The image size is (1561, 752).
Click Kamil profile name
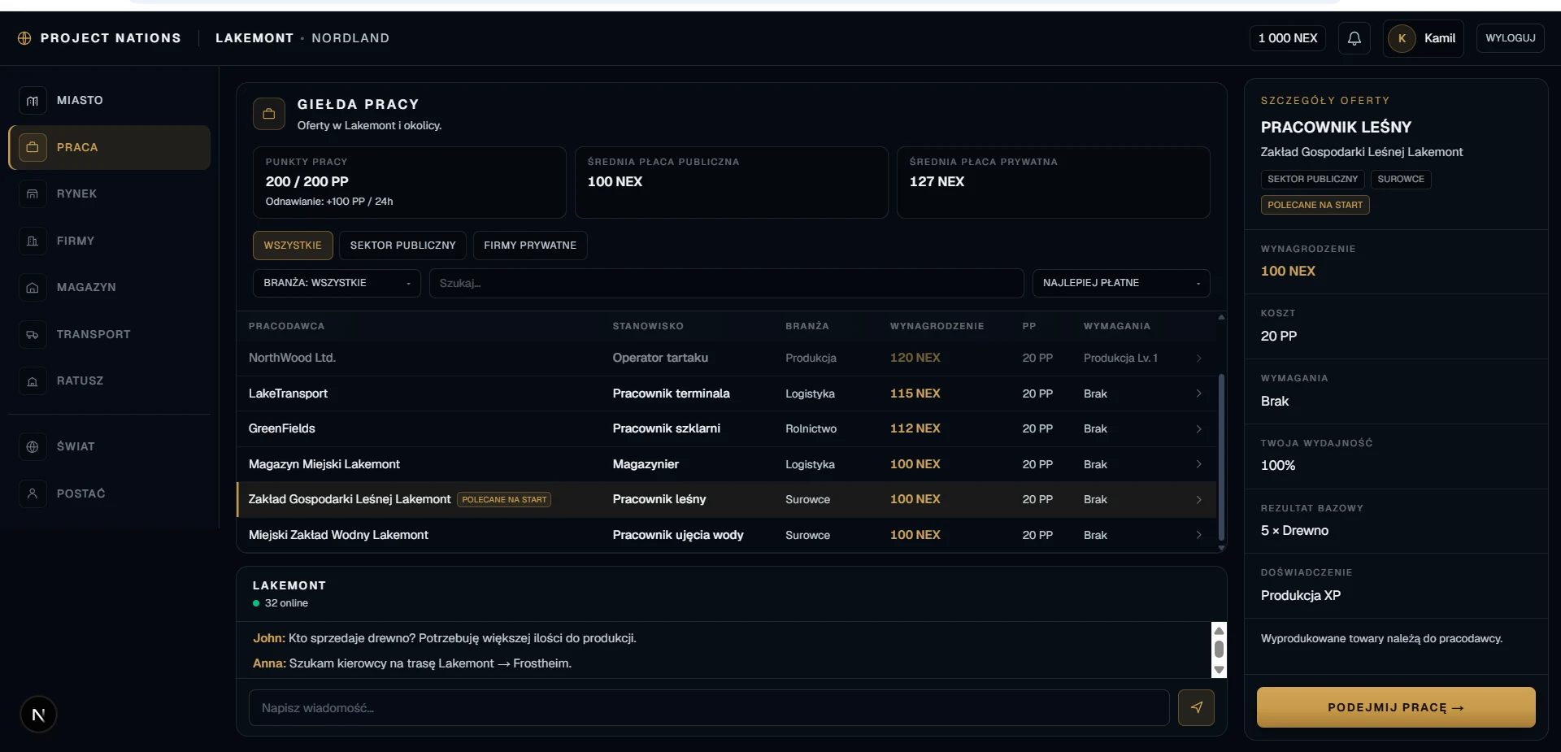click(1440, 38)
